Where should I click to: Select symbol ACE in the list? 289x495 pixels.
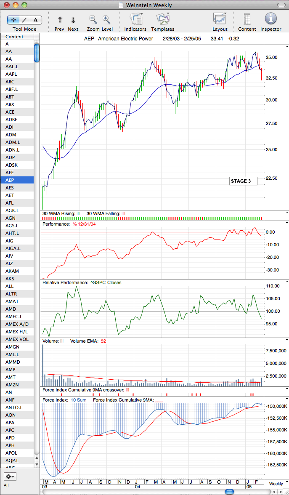point(17,112)
